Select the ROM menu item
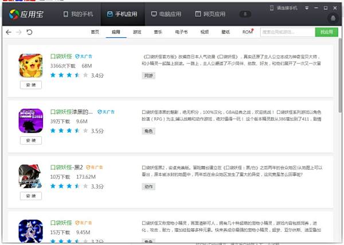 point(248,32)
